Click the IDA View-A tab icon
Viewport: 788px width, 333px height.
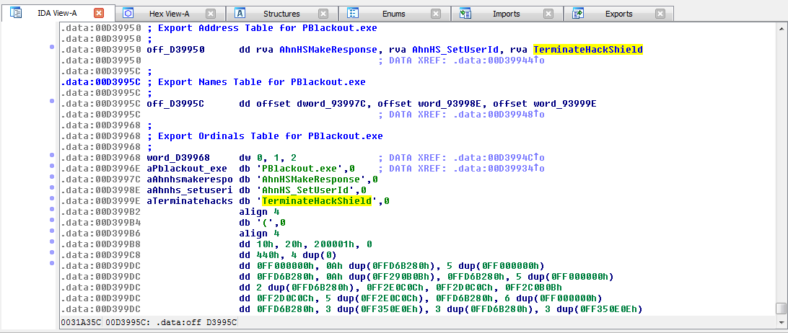(x=16, y=13)
